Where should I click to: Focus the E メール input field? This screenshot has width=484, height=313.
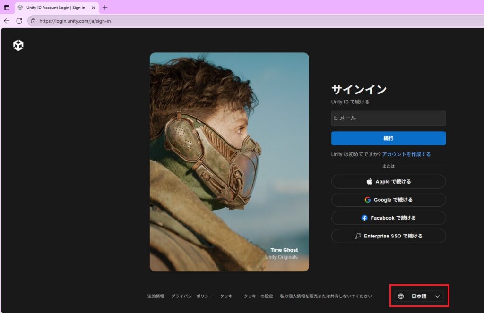point(389,118)
